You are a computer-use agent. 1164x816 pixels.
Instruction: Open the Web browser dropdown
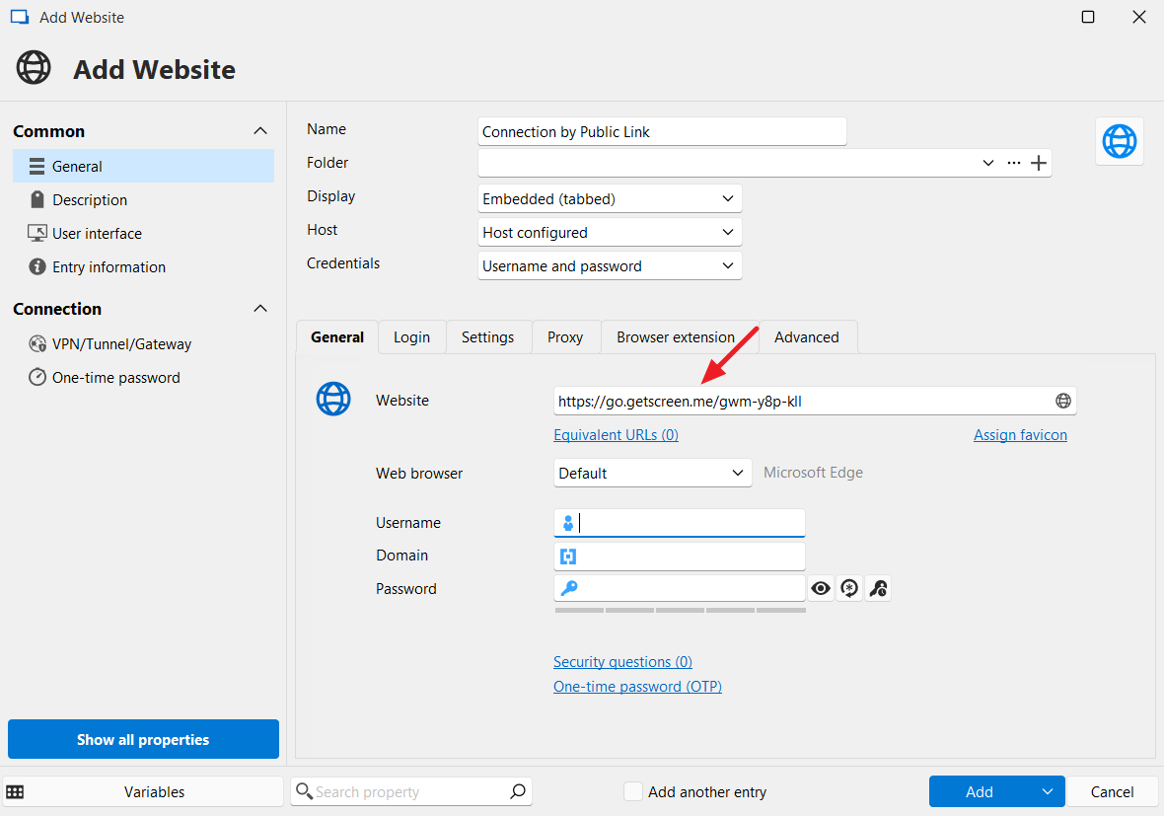click(x=652, y=474)
